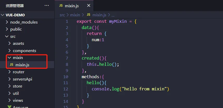Close the mixin.js editor tab
The image size is (223, 108).
coord(89,6)
